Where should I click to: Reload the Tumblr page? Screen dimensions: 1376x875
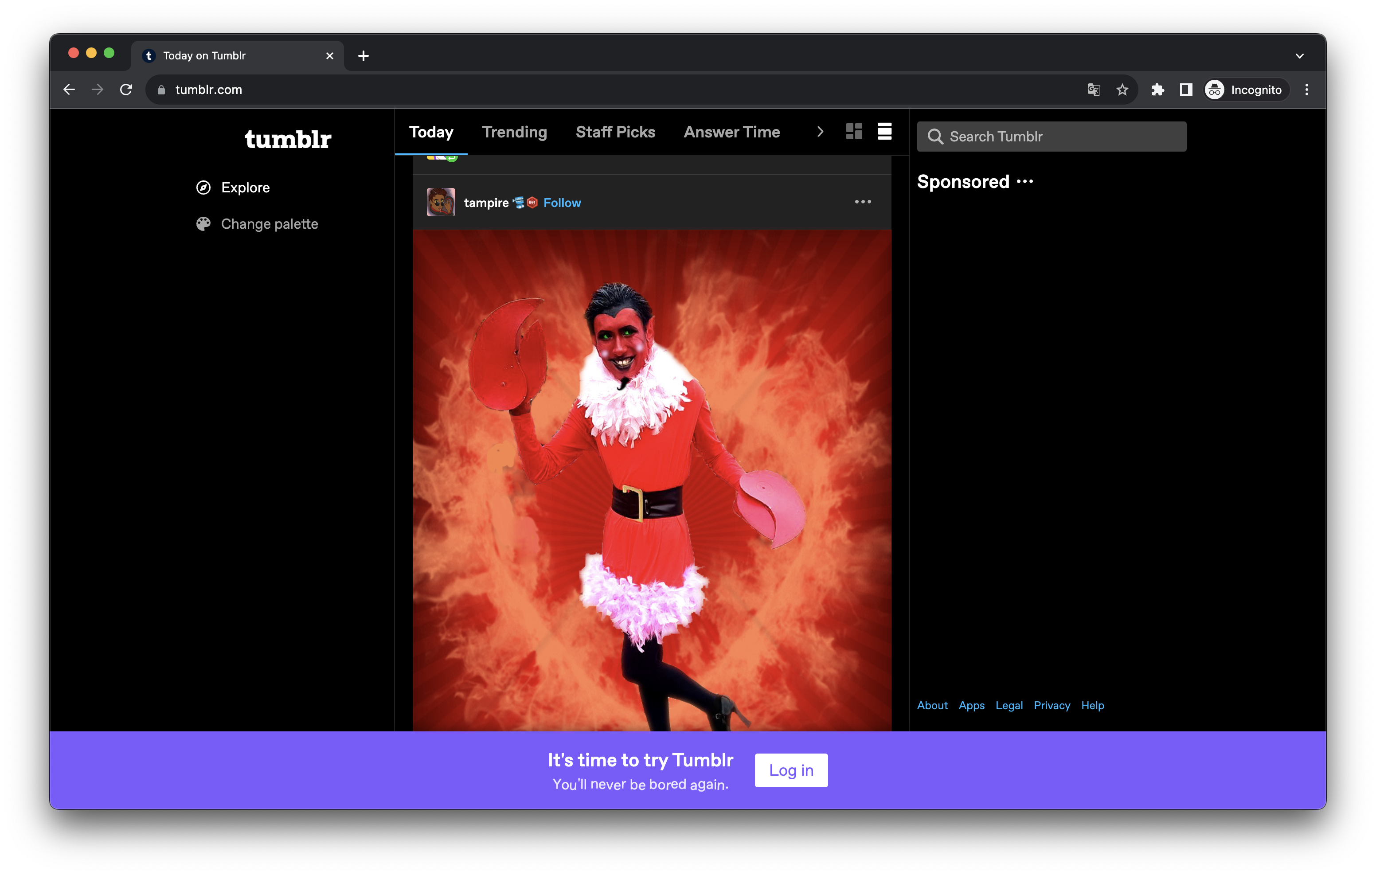(126, 90)
